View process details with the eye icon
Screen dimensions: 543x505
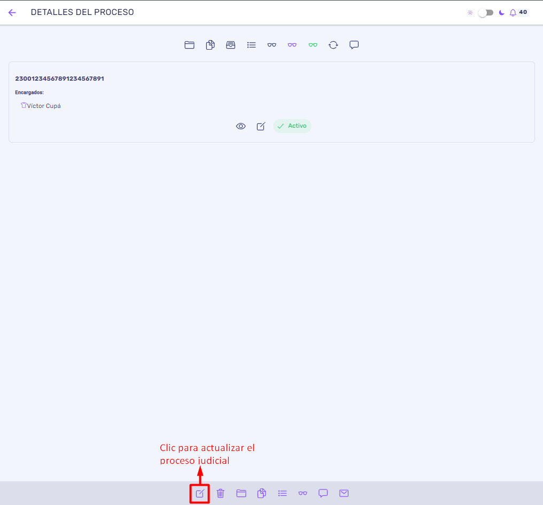(241, 127)
